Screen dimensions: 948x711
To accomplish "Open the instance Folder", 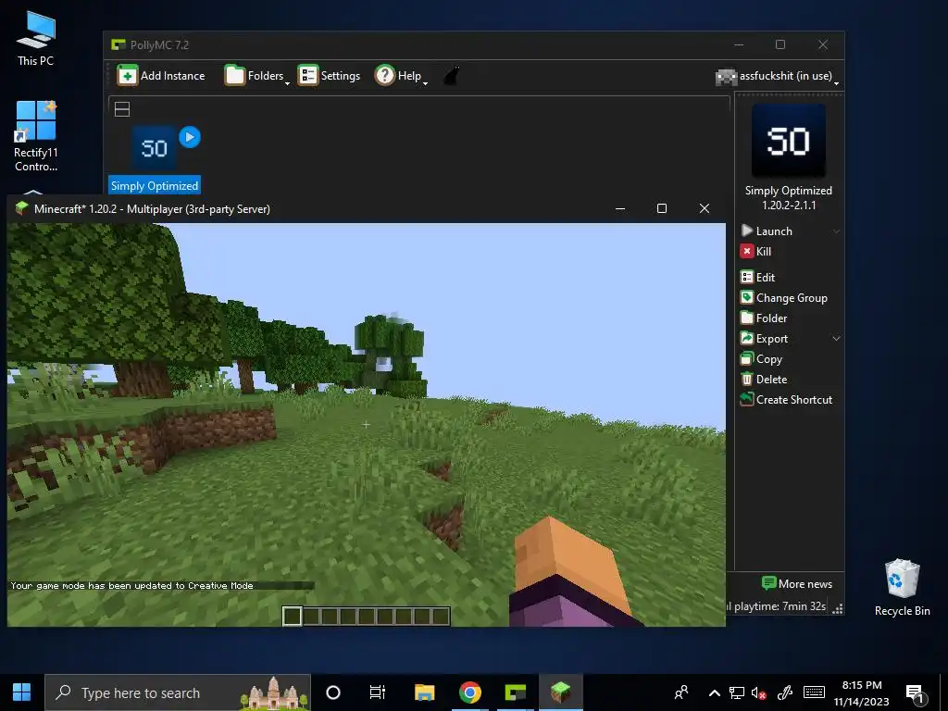I will [x=764, y=318].
